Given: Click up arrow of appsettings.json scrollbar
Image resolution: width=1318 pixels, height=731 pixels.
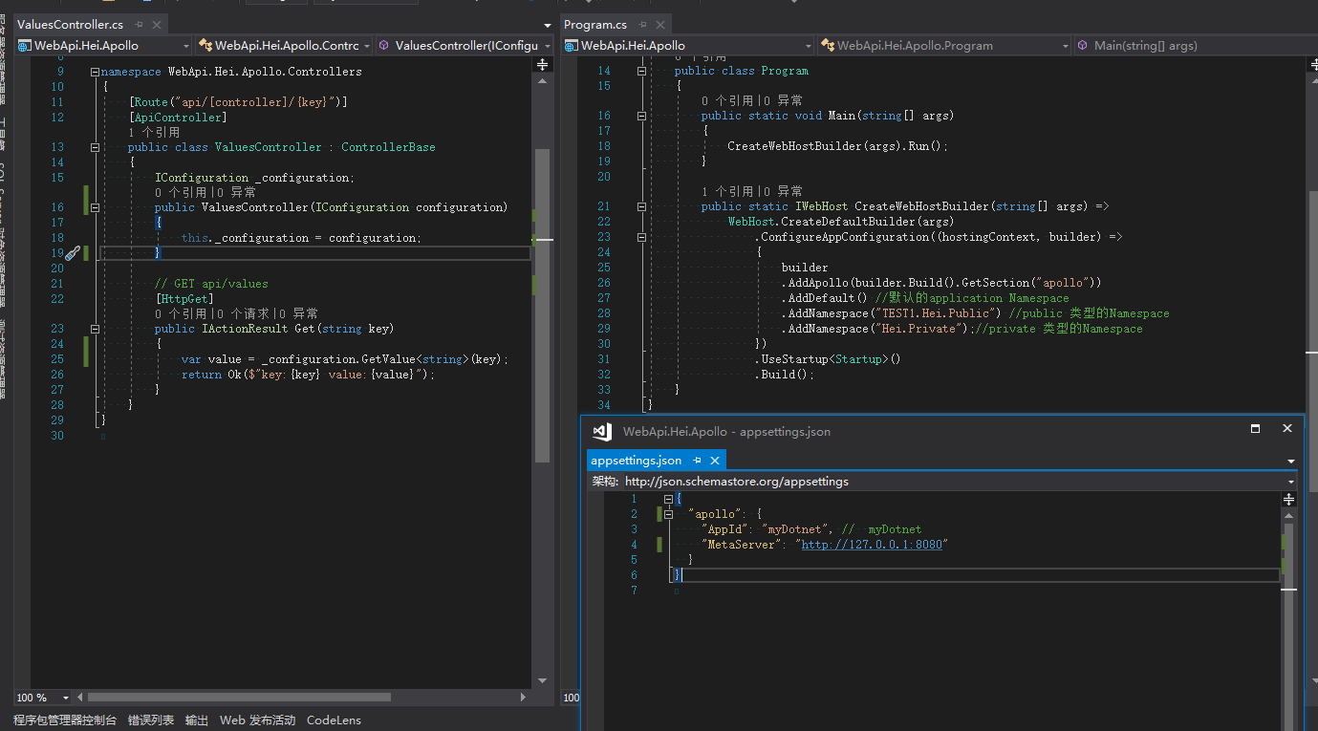Looking at the screenshot, I should coord(1288,515).
